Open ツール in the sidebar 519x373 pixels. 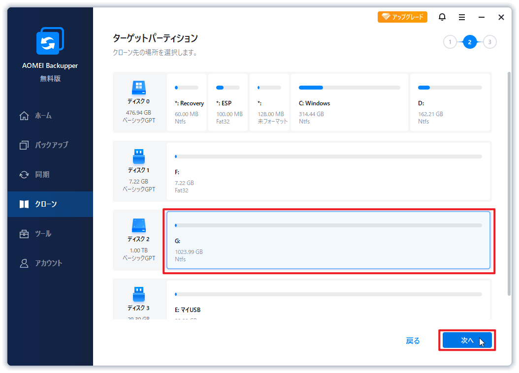click(50, 234)
